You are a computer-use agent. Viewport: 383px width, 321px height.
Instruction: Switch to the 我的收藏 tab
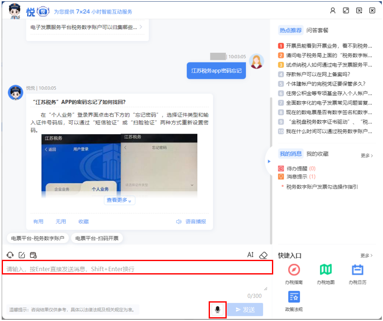pos(317,153)
